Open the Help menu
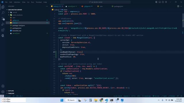 (x=45, y=2)
